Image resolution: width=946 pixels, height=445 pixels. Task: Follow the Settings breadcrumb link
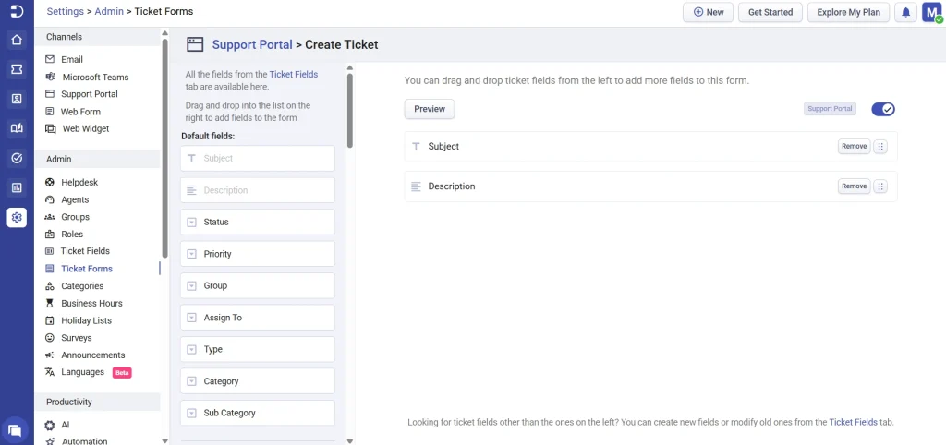pyautogui.click(x=66, y=11)
